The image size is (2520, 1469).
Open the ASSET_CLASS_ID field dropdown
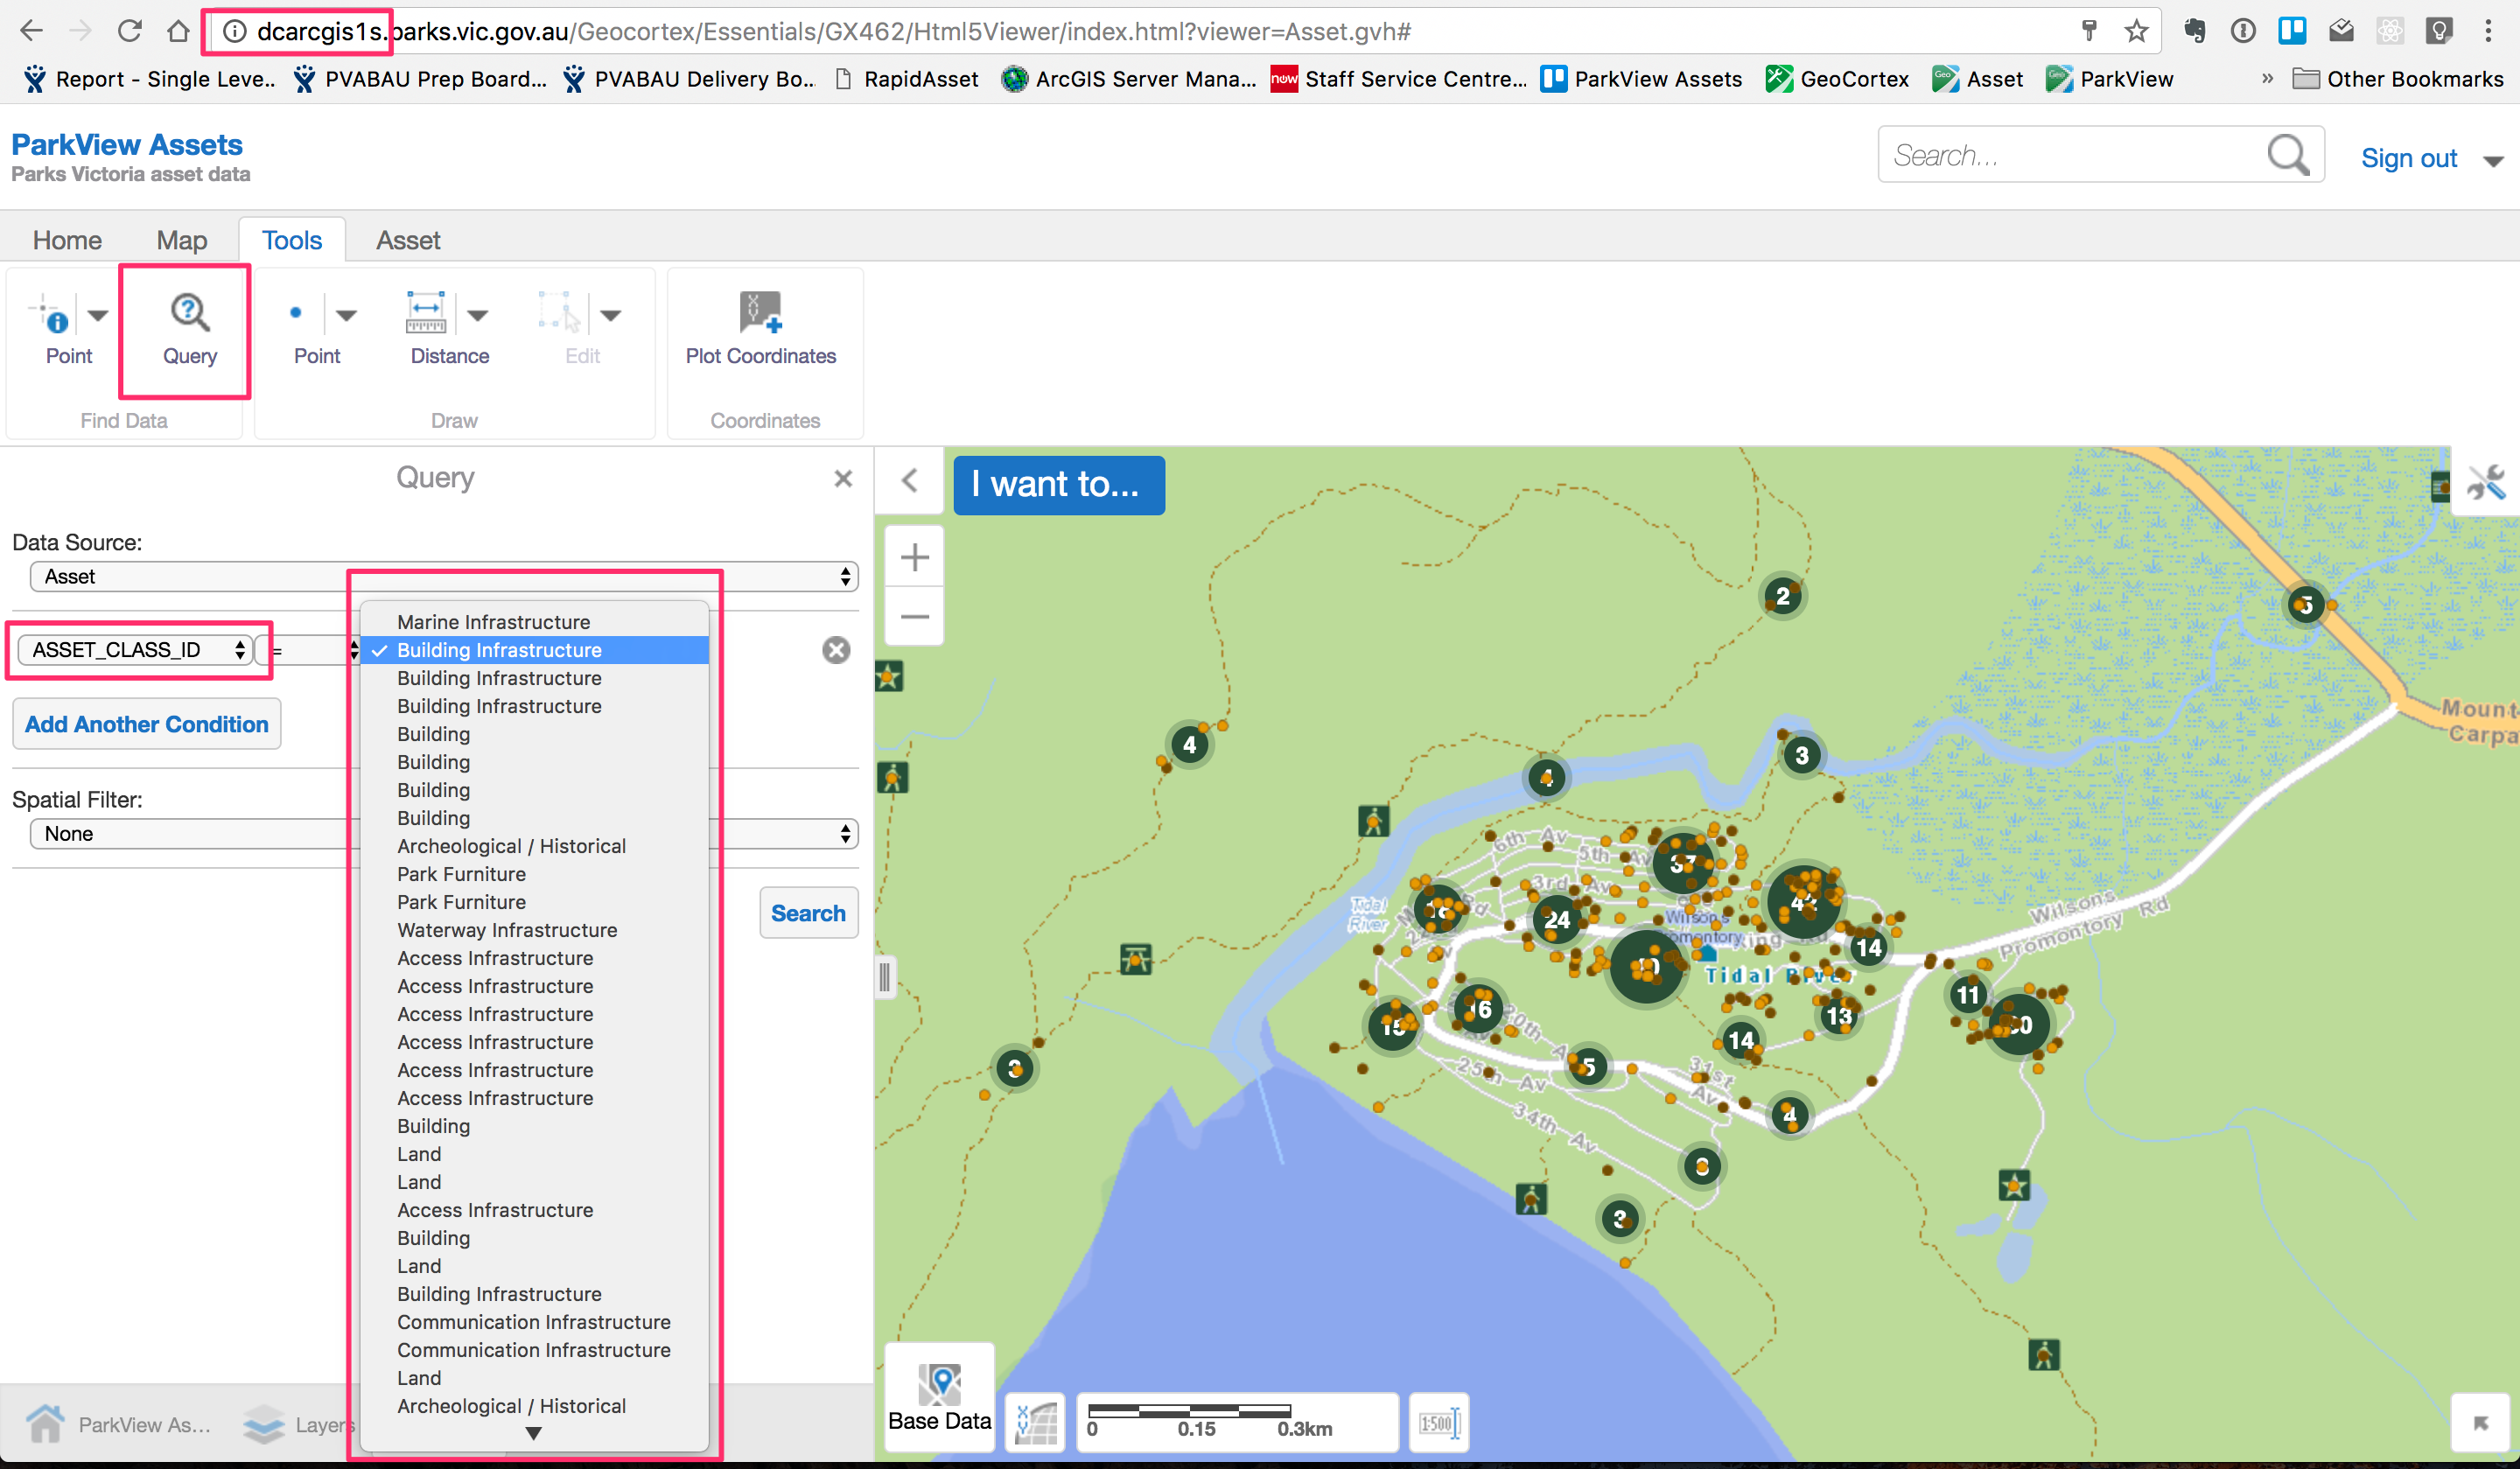click(134, 651)
